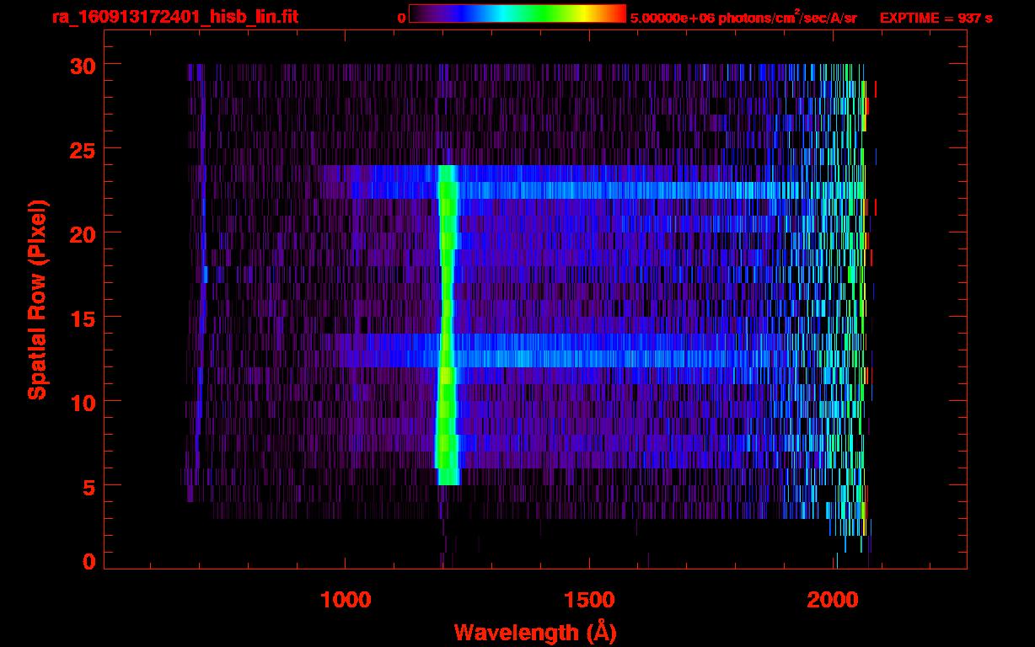Click the 5.00000e+06 photons/cm²/sec/Å/sr label
Screen dimensions: 1035x647
coord(743,18)
